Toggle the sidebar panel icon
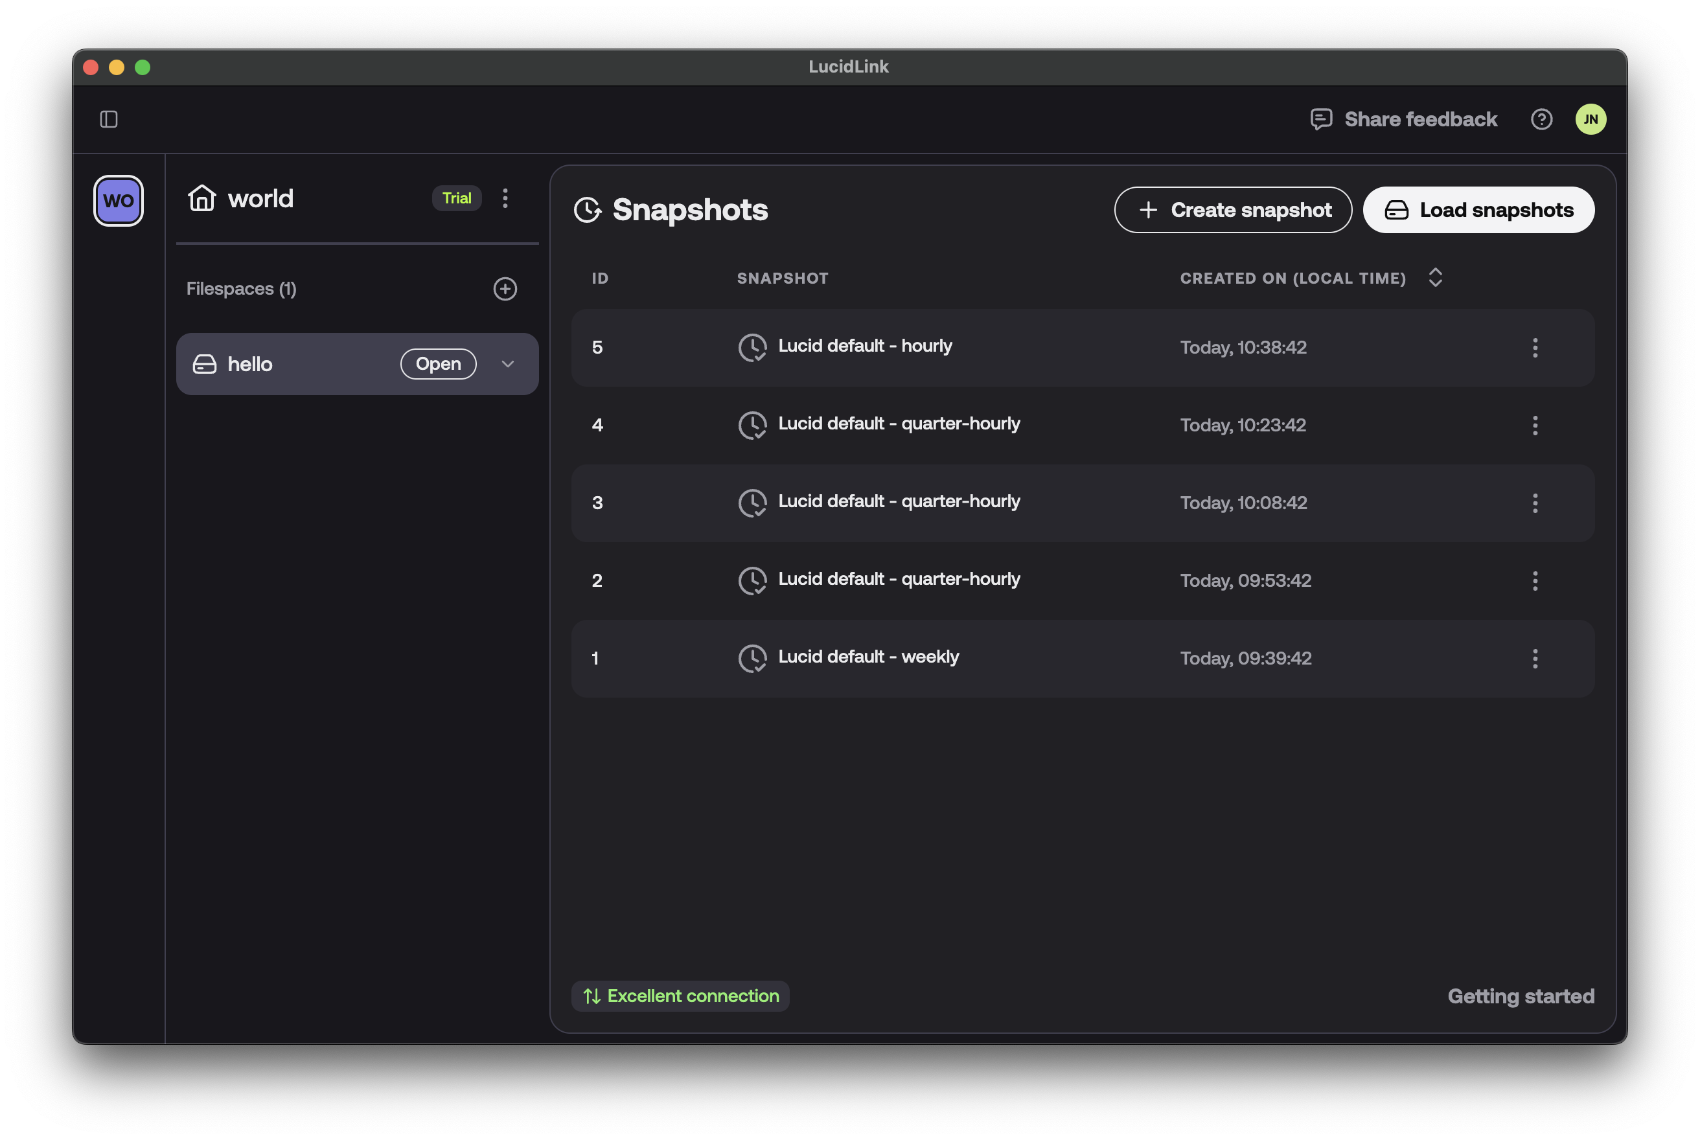Viewport: 1700px width, 1140px height. click(x=109, y=119)
